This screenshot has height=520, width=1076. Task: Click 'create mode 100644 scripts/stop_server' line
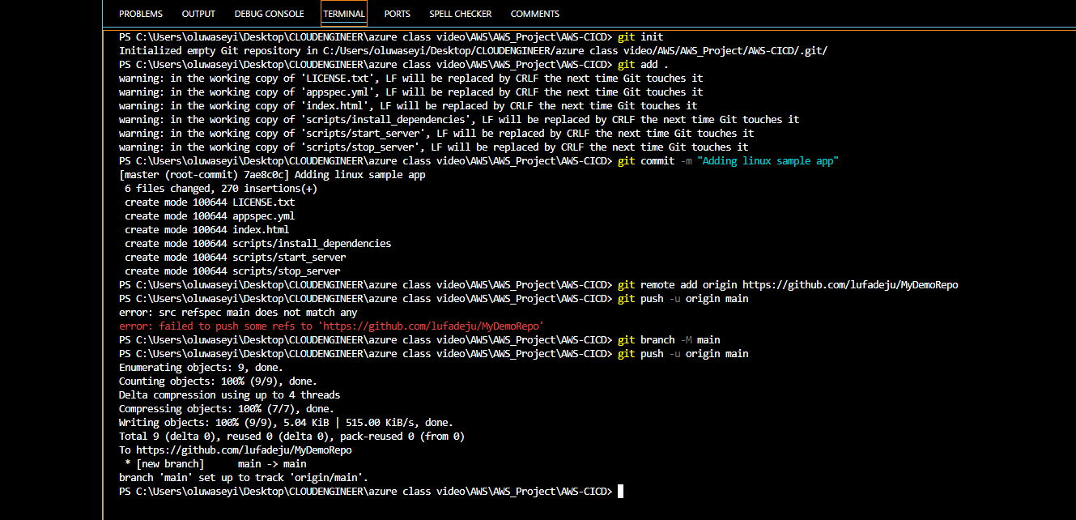(x=232, y=271)
